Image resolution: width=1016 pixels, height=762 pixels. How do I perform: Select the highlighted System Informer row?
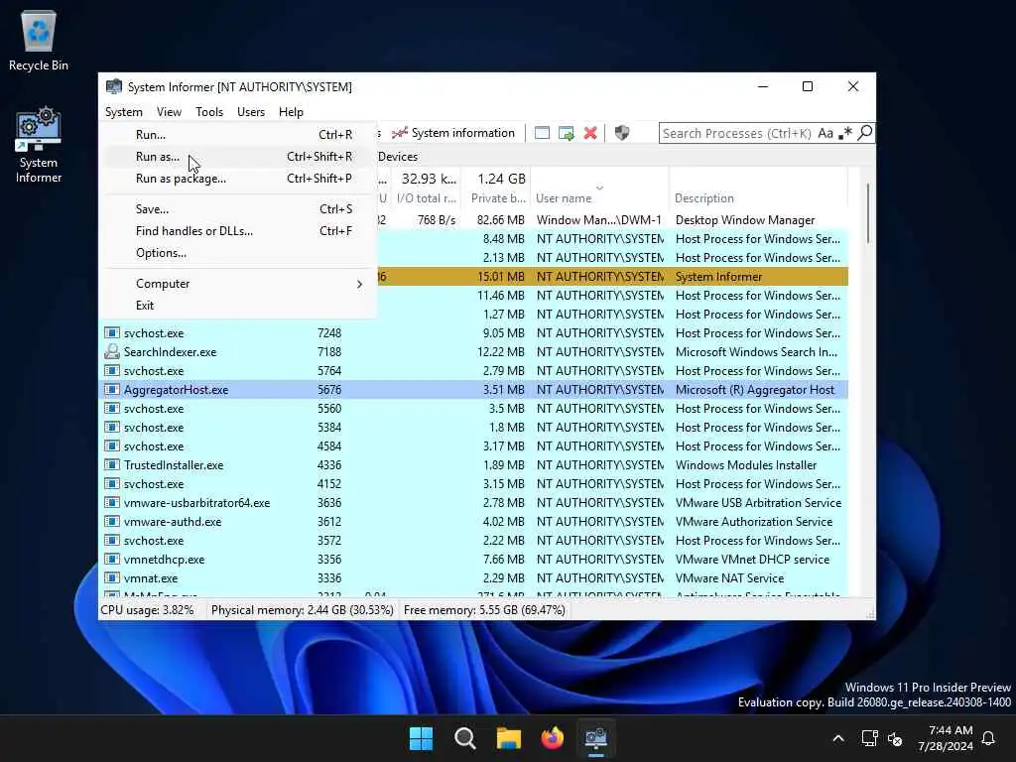pos(612,277)
